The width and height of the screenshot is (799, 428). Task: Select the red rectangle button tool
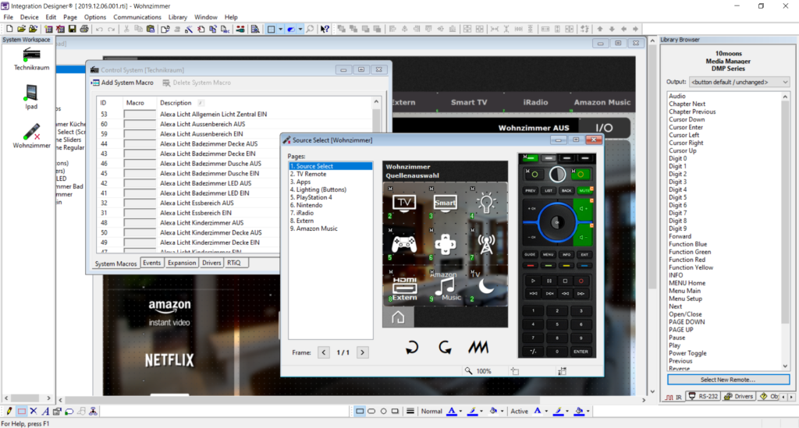tap(21, 411)
